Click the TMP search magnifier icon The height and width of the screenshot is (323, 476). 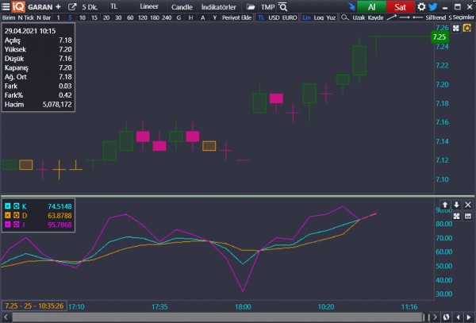(283, 6)
